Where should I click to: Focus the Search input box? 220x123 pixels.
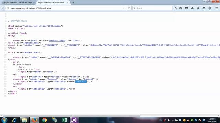point(152,8)
